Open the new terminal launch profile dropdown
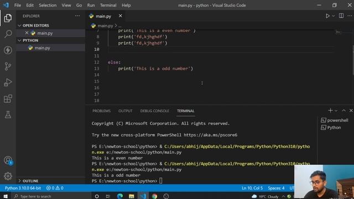 [x=336, y=111]
